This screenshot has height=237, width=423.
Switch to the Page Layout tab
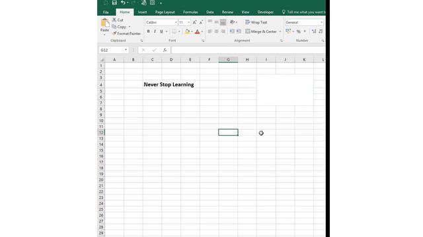click(x=165, y=12)
